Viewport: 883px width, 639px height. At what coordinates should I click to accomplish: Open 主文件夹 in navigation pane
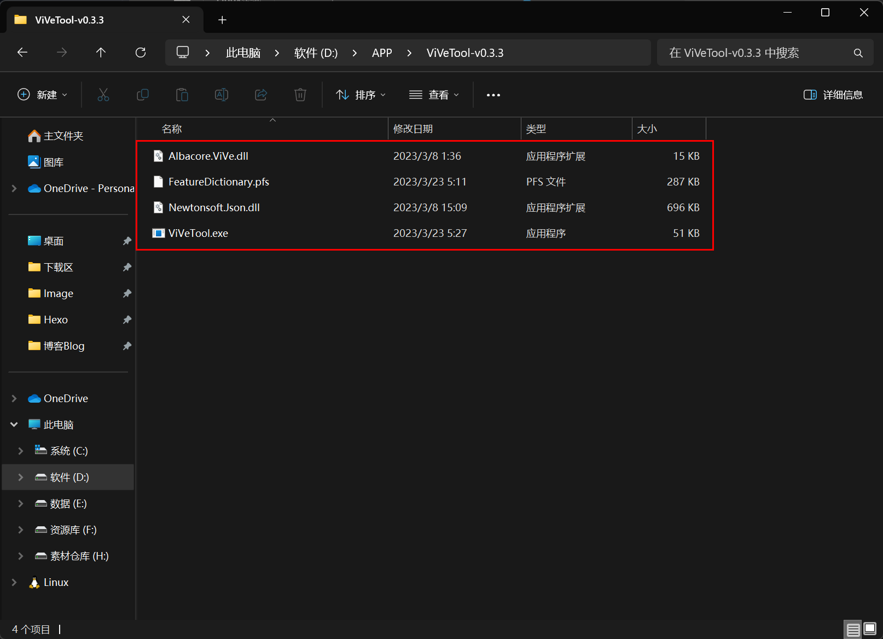click(x=55, y=136)
